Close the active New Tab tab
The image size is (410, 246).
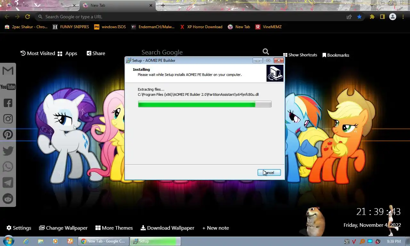[x=151, y=5]
